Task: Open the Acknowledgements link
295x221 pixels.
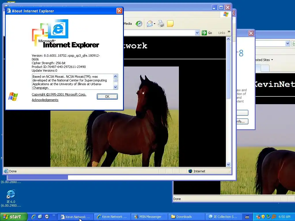Action: [x=45, y=100]
